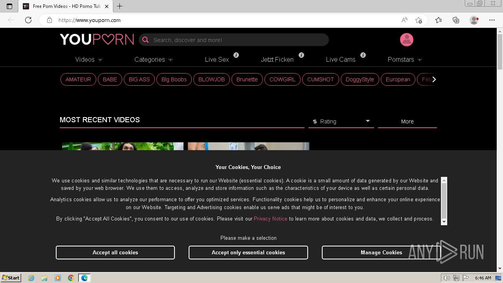
Task: Open Internet Explorer from taskbar
Action: click(31, 278)
